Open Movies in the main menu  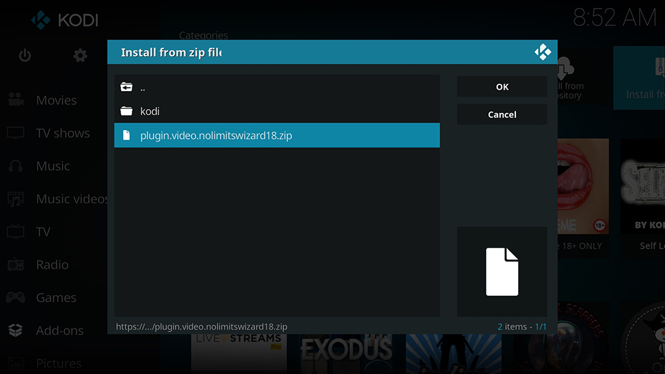tap(57, 100)
